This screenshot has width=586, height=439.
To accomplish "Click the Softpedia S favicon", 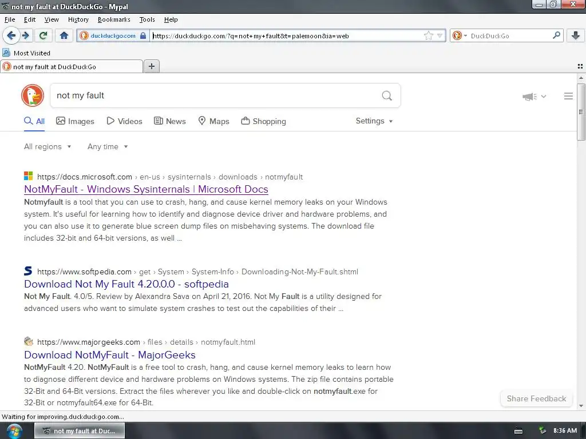I will [29, 270].
